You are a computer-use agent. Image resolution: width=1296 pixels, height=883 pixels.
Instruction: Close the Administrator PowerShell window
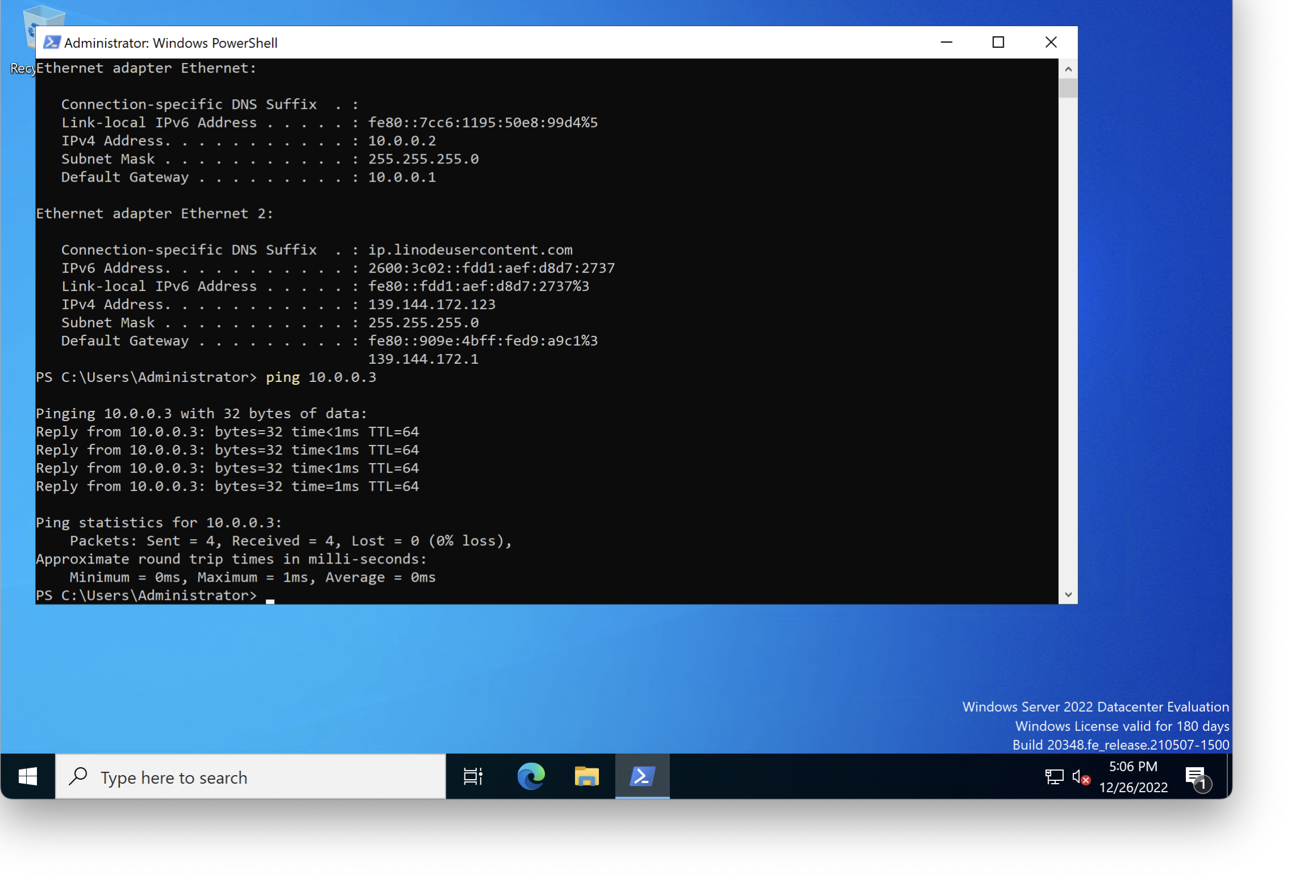[x=1050, y=43]
